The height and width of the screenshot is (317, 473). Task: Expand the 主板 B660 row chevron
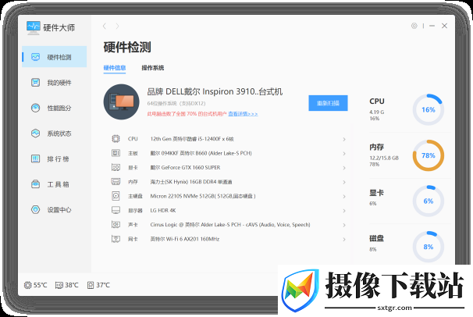(x=344, y=154)
